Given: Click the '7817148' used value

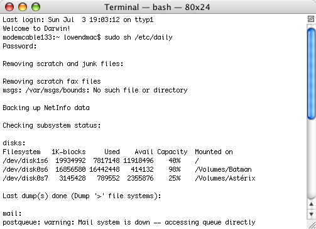Looking at the screenshot, I should (x=106, y=160).
